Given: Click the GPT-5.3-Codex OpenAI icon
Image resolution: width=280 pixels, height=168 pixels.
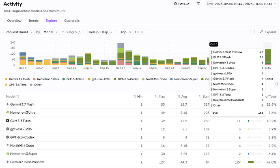Looking at the screenshot, I should pyautogui.click(x=7, y=137).
